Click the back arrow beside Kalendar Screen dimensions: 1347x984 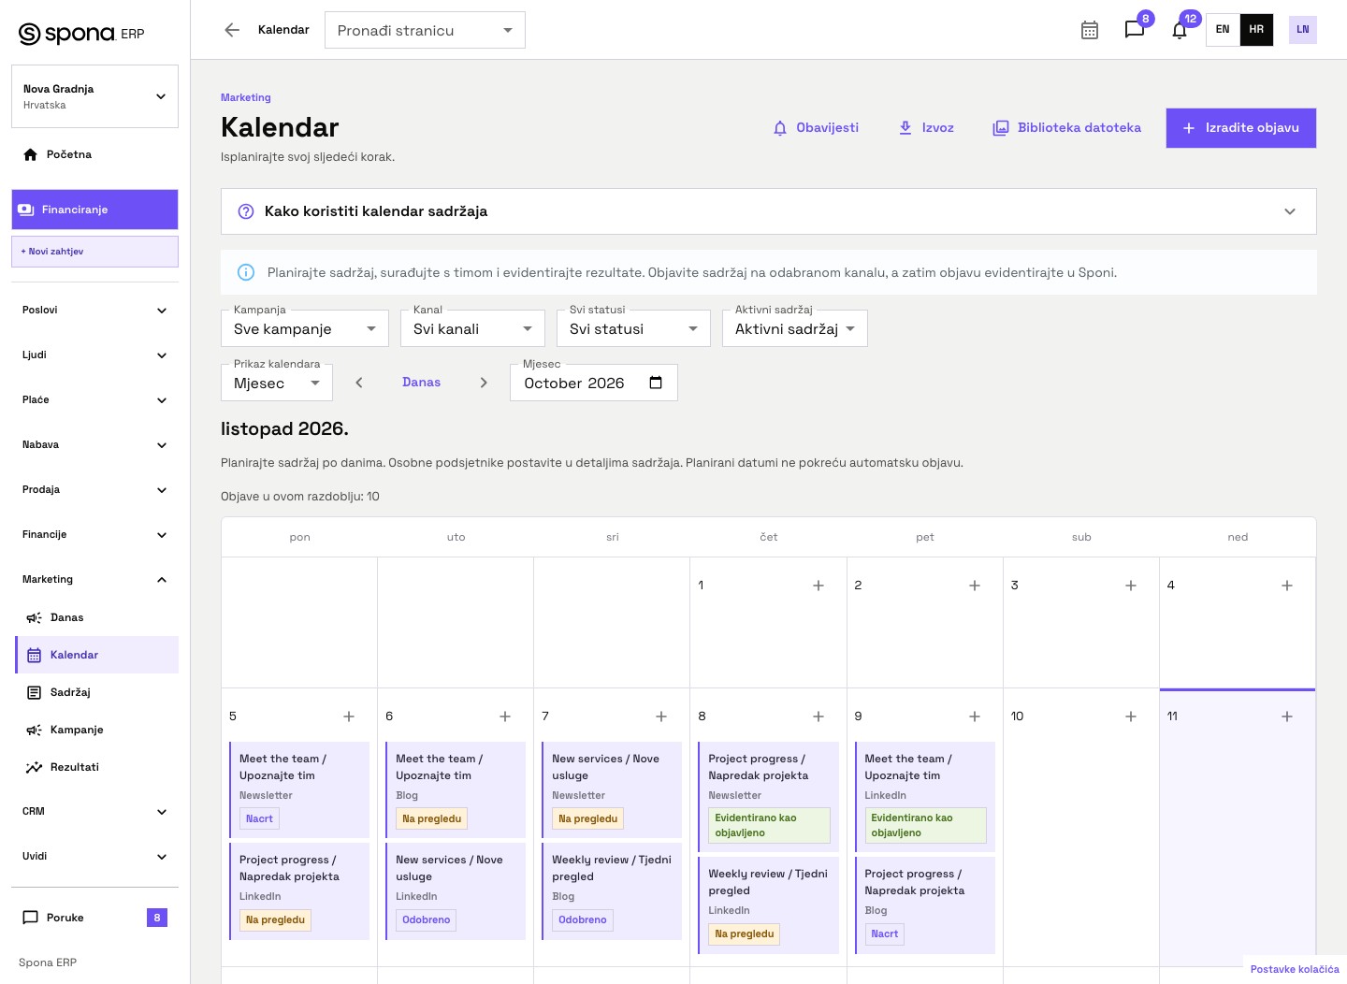(232, 30)
